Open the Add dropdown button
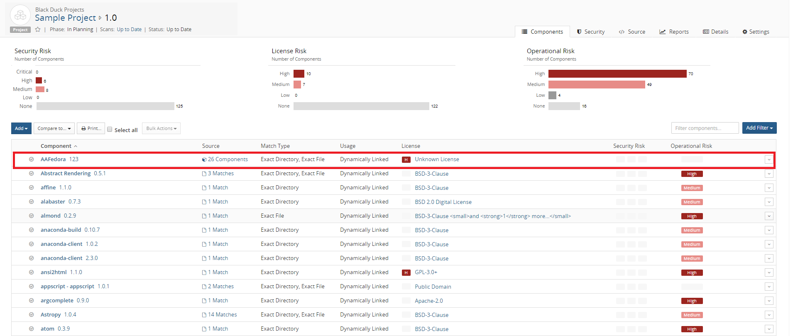 (x=21, y=128)
